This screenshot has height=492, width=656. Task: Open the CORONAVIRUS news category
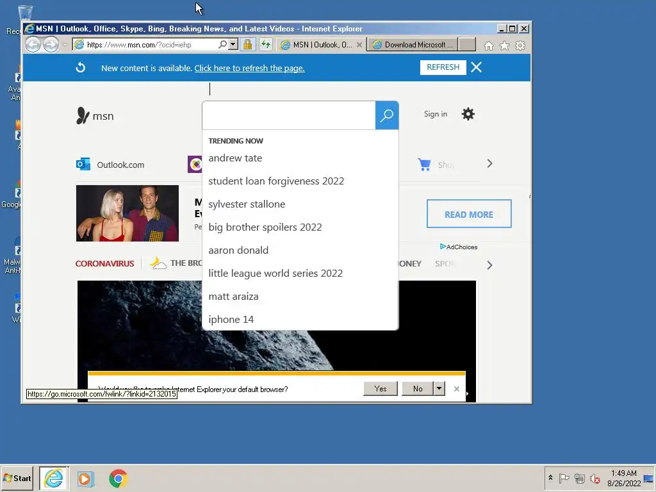(104, 263)
